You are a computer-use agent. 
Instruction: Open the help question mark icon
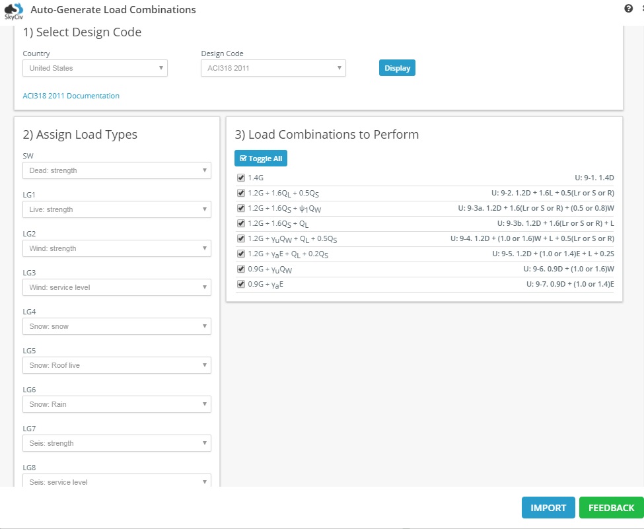pyautogui.click(x=628, y=8)
